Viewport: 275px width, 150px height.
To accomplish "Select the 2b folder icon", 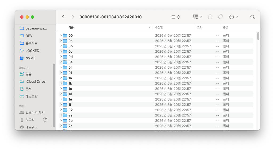I will click(x=65, y=120).
